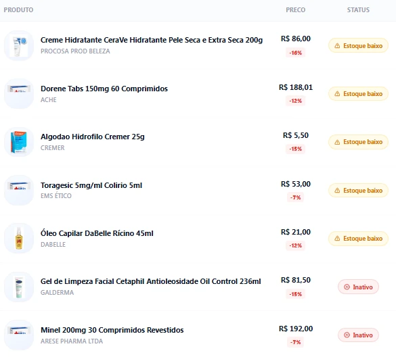Open Minel 200mg 30 Comprimidos Revestidos
396x359 pixels.
[x=112, y=330]
